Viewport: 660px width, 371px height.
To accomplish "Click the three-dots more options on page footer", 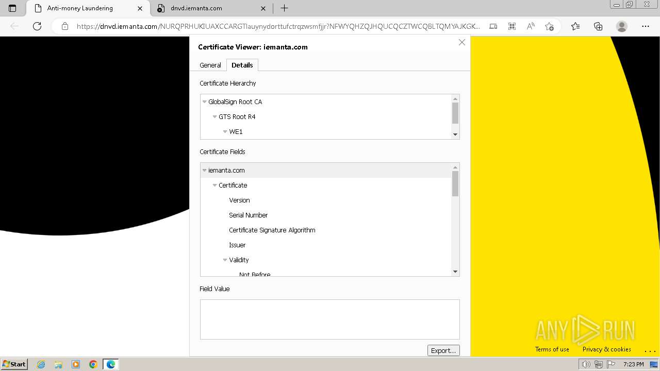I will 650,350.
